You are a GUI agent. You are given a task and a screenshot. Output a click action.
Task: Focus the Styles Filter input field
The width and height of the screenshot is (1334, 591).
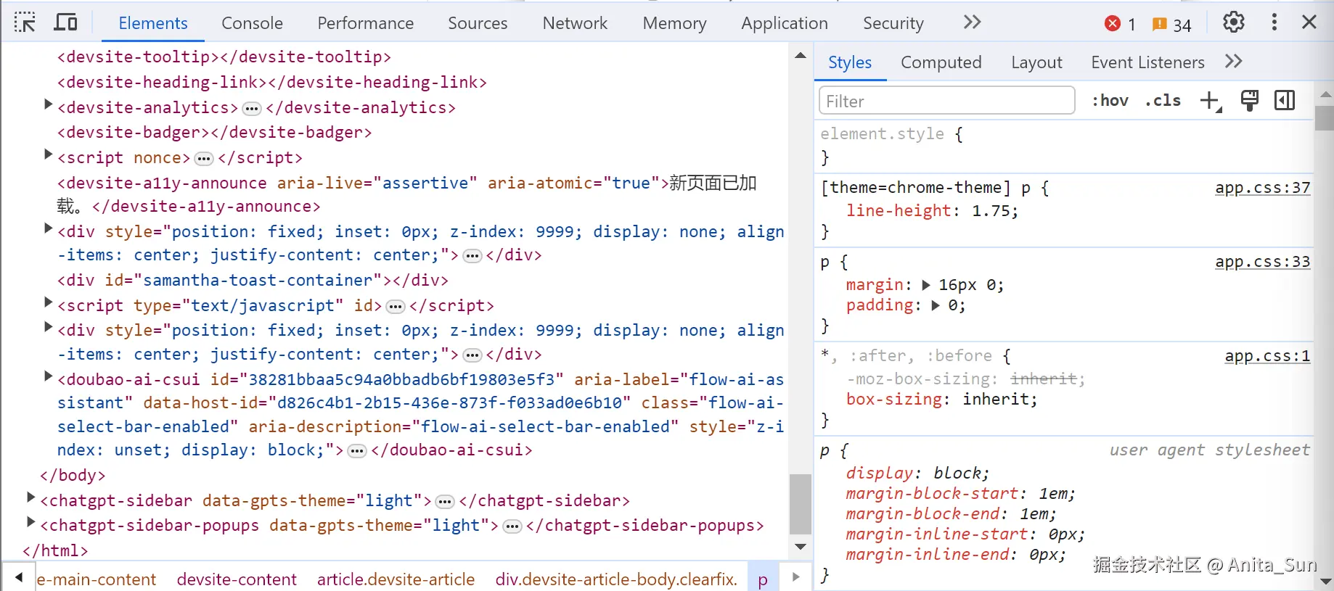point(946,101)
